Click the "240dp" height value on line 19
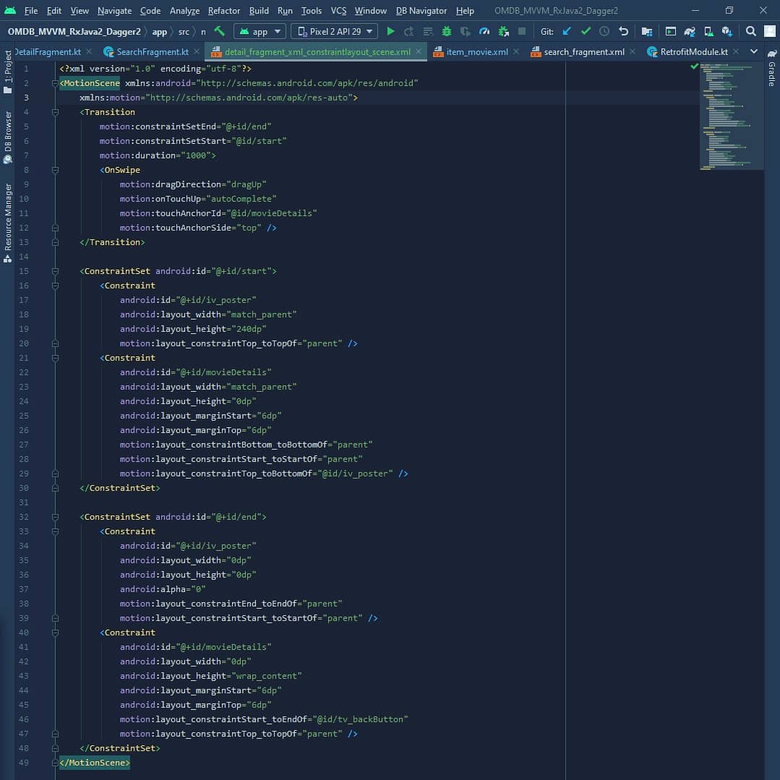This screenshot has height=780, width=780. coord(247,329)
